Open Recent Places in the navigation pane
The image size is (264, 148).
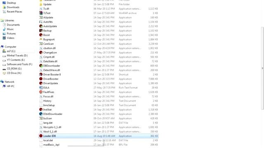pyautogui.click(x=14, y=12)
